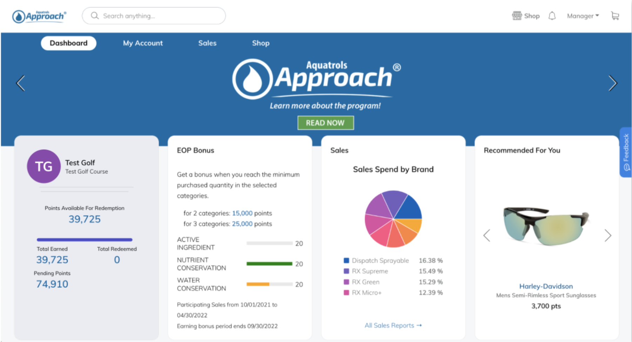Open the Sales tab
The image size is (632, 342).
[x=207, y=43]
